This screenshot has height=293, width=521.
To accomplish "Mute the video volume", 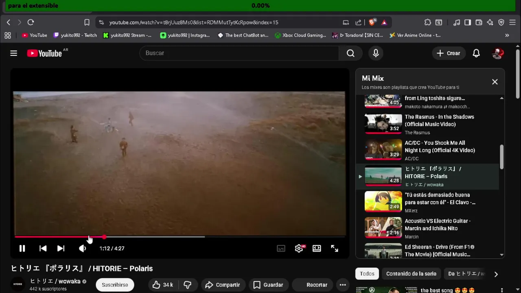I will pyautogui.click(x=83, y=248).
